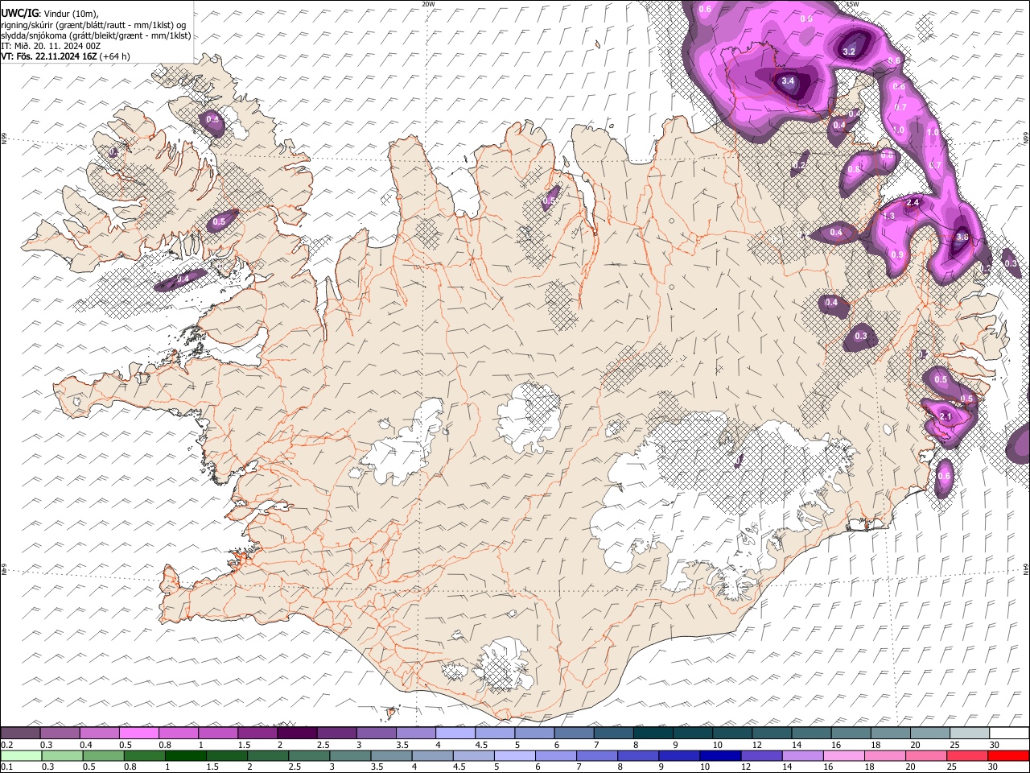Click the '2.5' label in the top legend row

coord(323,745)
